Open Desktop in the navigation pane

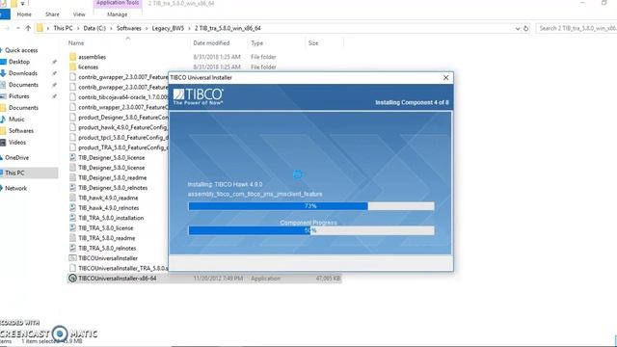[19, 62]
